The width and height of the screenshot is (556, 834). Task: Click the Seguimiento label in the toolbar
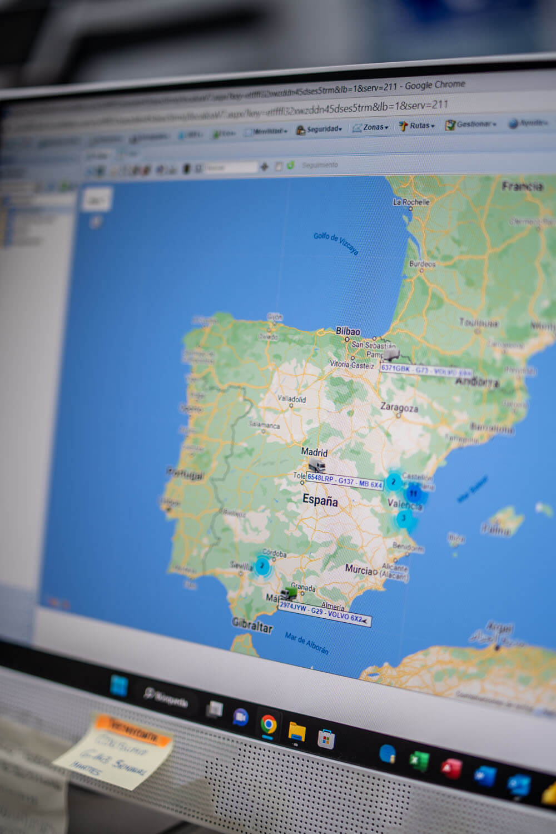[320, 165]
